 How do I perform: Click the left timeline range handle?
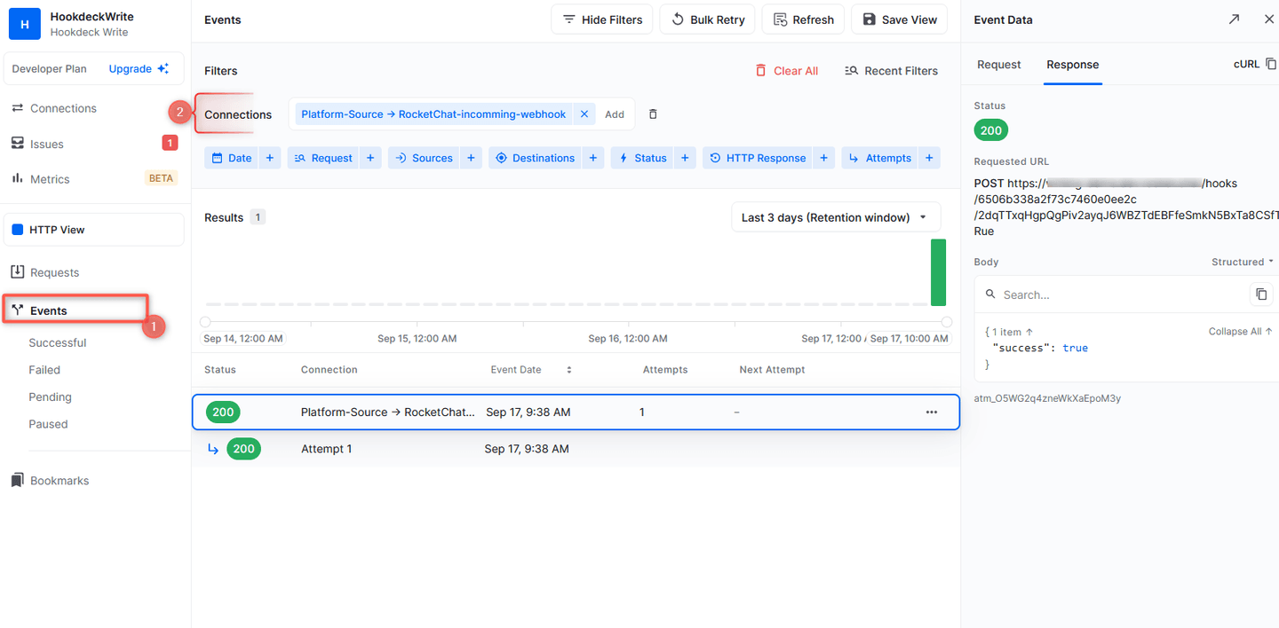[x=205, y=322]
